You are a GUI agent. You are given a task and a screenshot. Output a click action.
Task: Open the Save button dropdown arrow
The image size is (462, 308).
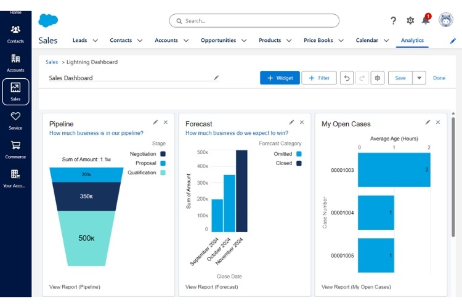point(419,78)
